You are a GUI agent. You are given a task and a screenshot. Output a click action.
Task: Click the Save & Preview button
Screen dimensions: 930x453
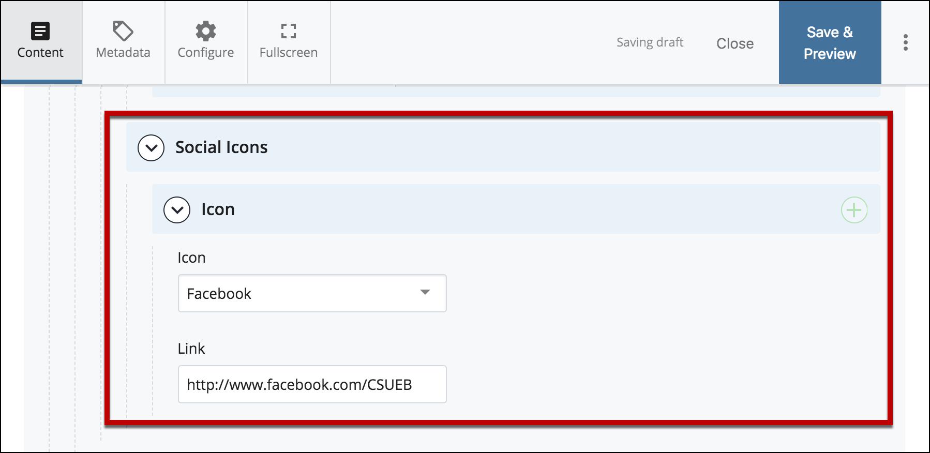click(830, 42)
